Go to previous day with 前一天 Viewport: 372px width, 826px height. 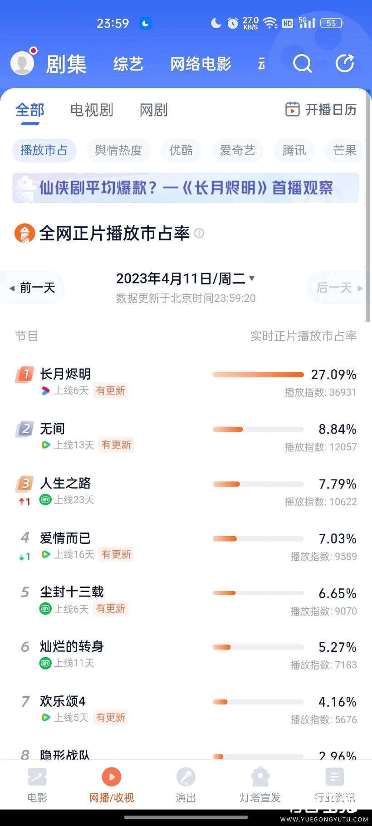(33, 288)
